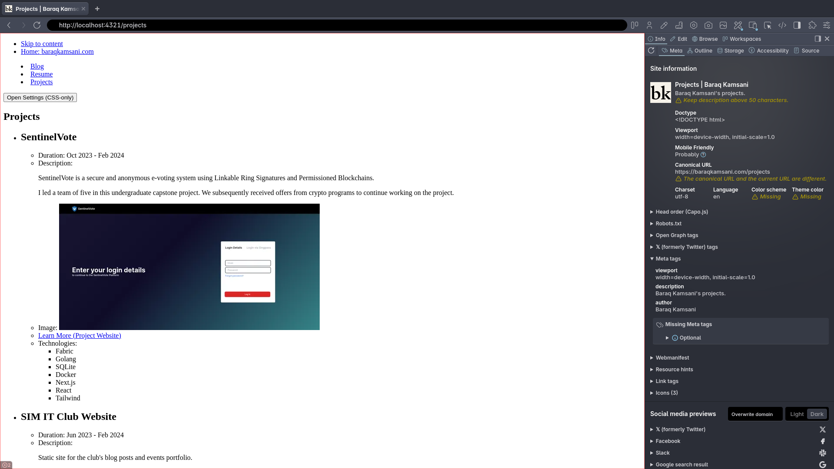Image resolution: width=834 pixels, height=469 pixels.
Task: Open the SentinelVote project website
Action: click(x=79, y=336)
